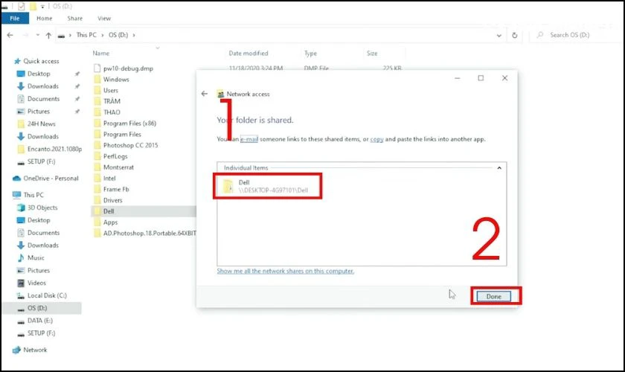Viewport: 625px width, 372px height.
Task: Go back in File Explorer navigation
Action: (x=10, y=35)
